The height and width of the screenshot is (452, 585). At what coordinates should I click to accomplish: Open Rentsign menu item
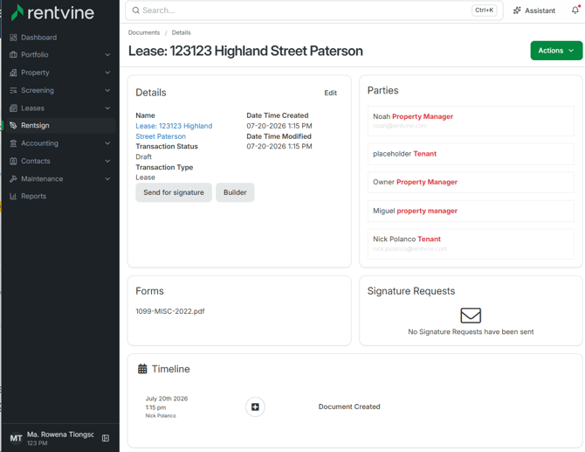click(x=59, y=126)
